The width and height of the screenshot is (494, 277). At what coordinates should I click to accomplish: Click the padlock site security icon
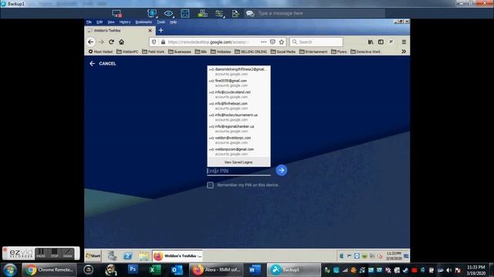[163, 42]
